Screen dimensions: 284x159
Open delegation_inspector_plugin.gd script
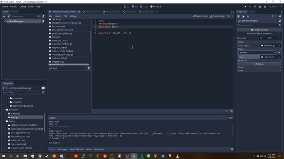click(x=66, y=23)
